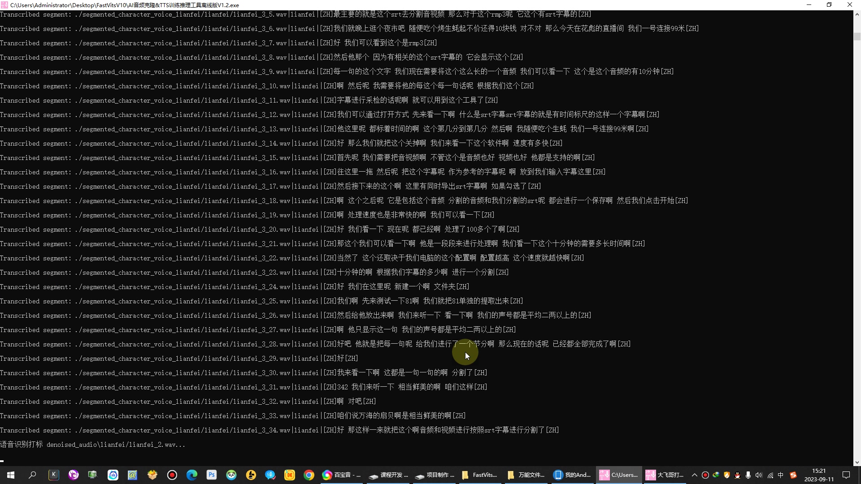Open the clock and date flyout

pyautogui.click(x=819, y=475)
